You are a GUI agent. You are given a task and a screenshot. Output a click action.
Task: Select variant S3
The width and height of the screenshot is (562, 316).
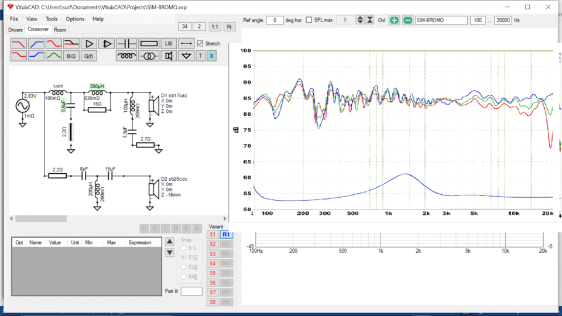213,253
